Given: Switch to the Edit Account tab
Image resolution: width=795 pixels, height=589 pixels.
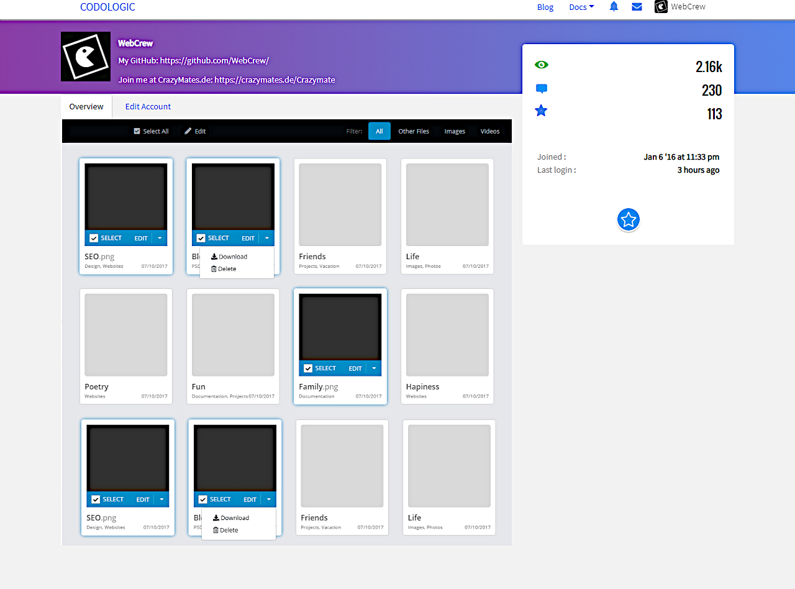Looking at the screenshot, I should (x=148, y=106).
